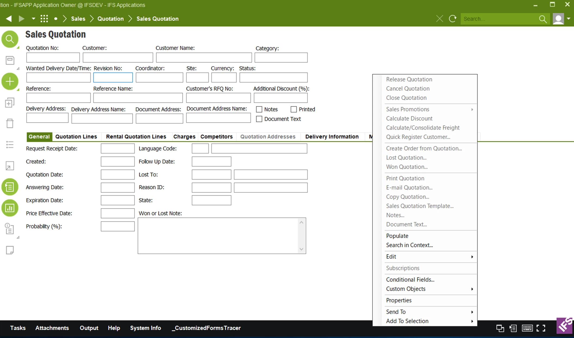
Task: Click the Delete trash can sidebar icon
Action: coord(10,123)
